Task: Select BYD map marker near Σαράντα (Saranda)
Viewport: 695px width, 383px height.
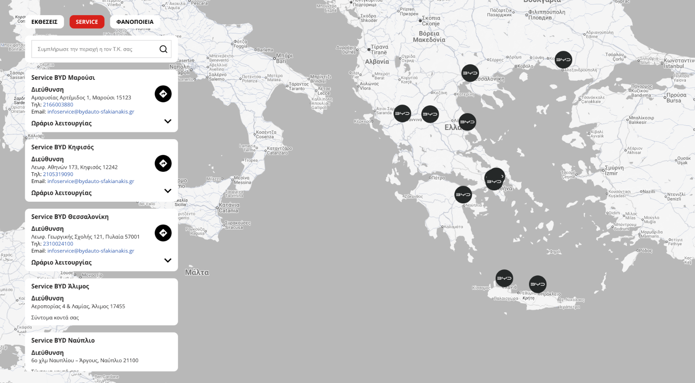Action: [x=402, y=114]
